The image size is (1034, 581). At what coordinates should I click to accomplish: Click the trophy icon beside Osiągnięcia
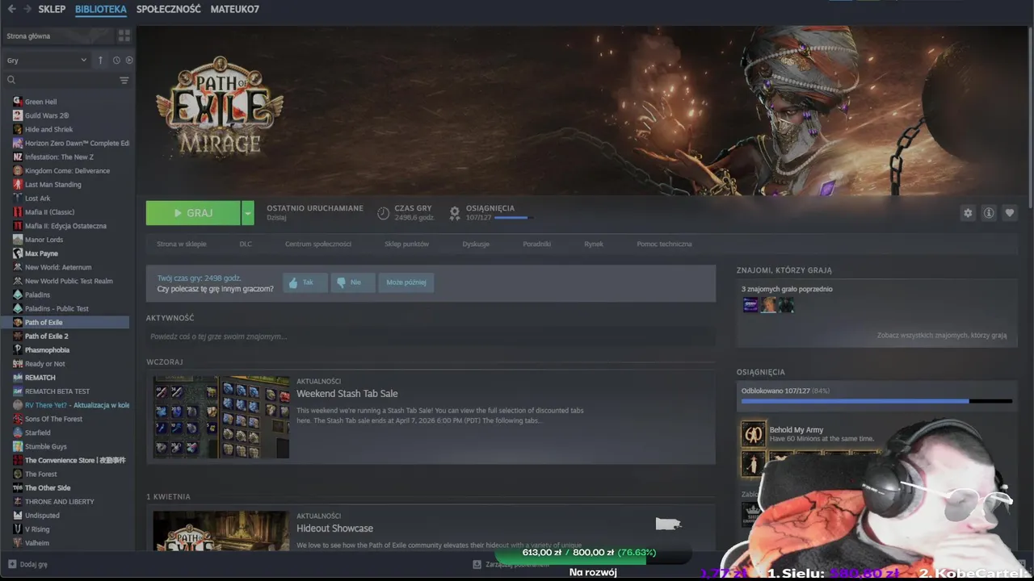(455, 213)
